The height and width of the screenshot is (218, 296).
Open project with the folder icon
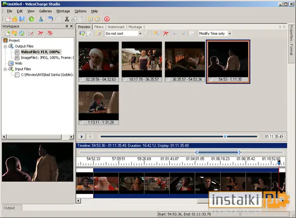[15, 19]
